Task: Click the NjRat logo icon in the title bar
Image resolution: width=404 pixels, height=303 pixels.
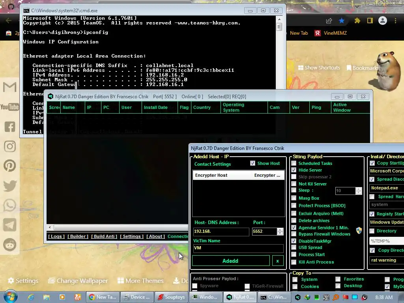Action: pyautogui.click(x=50, y=96)
